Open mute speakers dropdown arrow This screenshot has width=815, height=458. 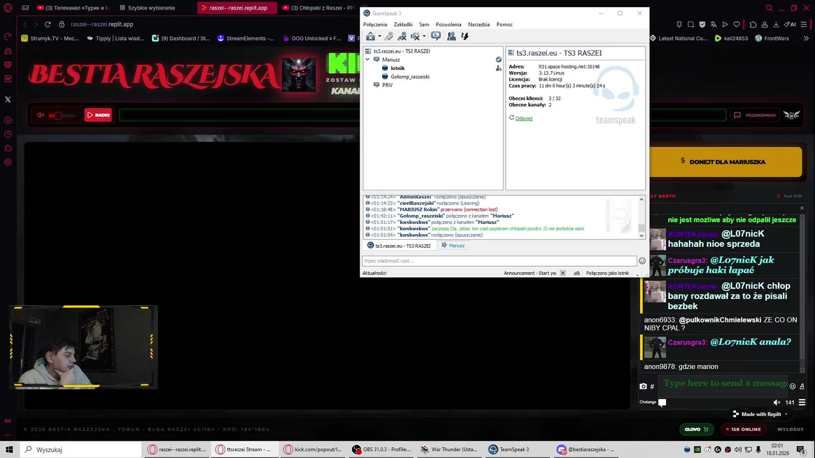point(424,36)
